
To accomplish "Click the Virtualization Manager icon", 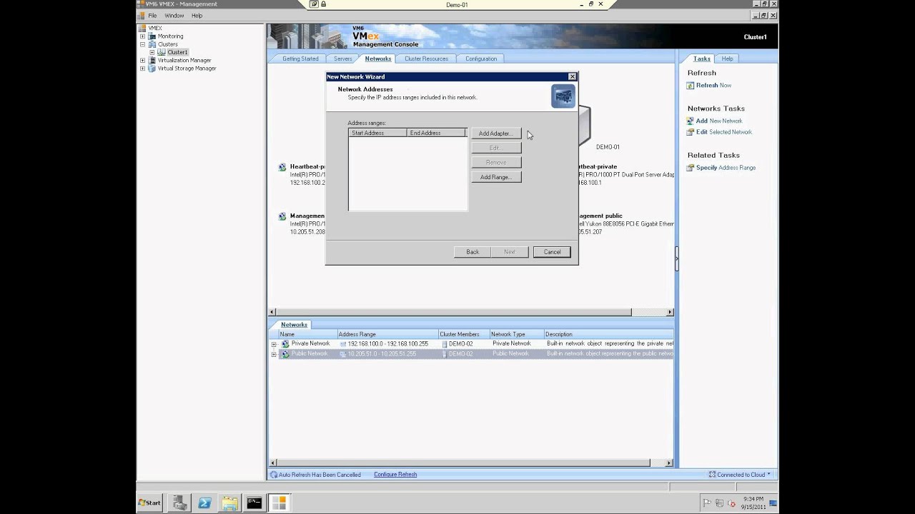I will (152, 60).
